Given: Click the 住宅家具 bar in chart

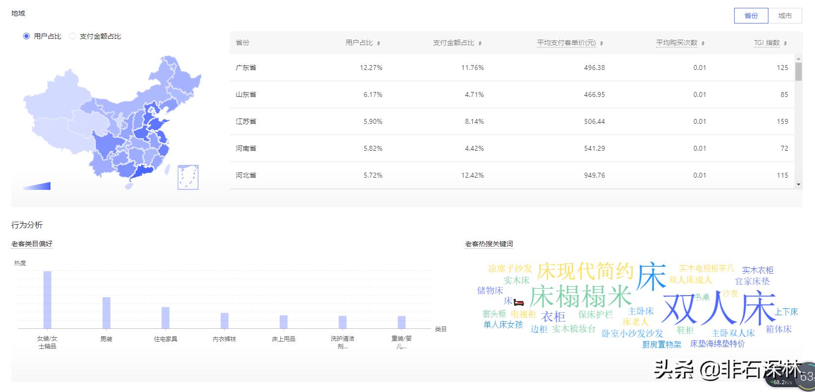Looking at the screenshot, I should [x=166, y=318].
